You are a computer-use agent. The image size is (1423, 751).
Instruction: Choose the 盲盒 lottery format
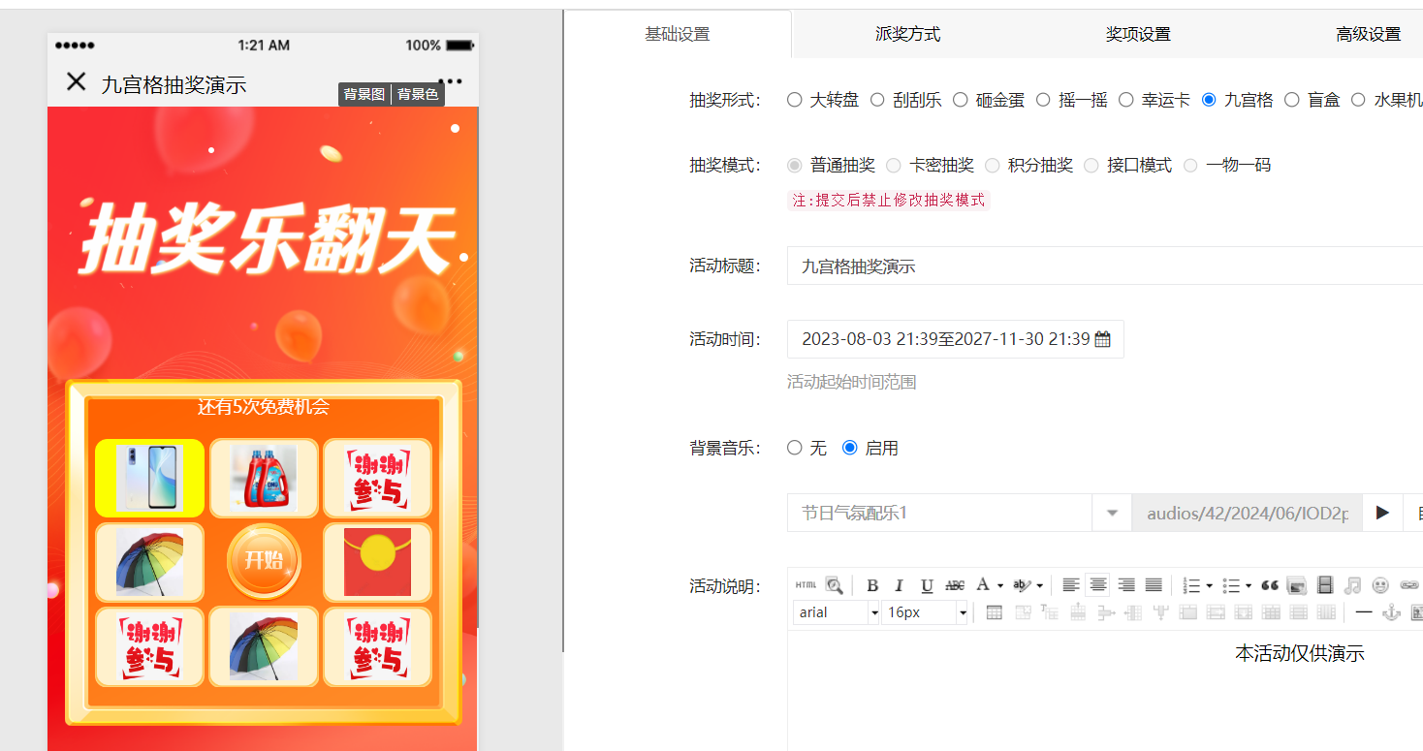(x=1291, y=100)
